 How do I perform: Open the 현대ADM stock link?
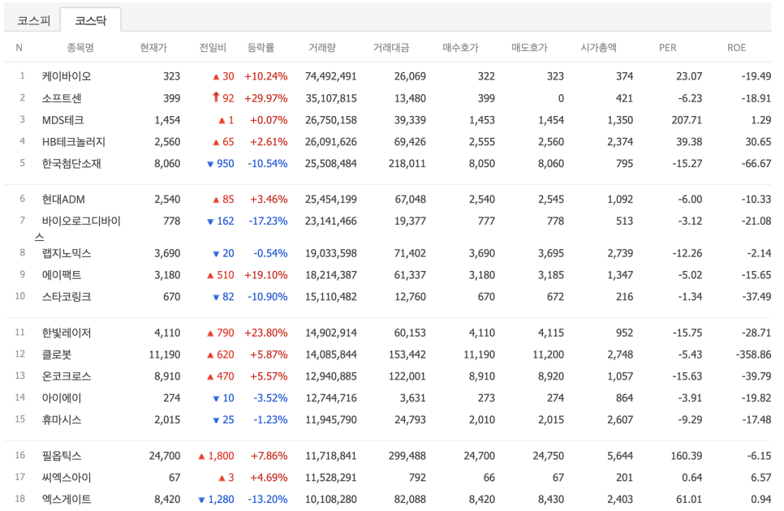[63, 200]
